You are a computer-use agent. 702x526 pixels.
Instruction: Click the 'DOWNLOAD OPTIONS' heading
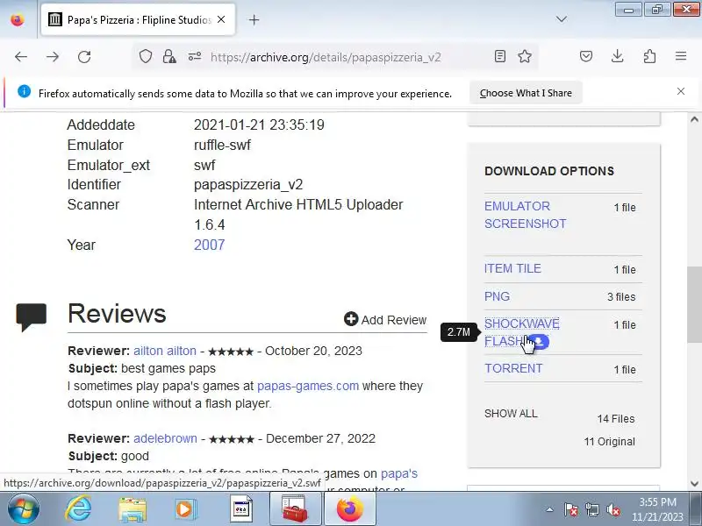point(549,171)
